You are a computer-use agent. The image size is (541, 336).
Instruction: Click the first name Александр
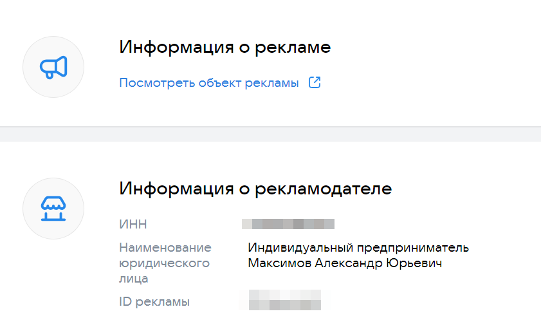coord(344,263)
